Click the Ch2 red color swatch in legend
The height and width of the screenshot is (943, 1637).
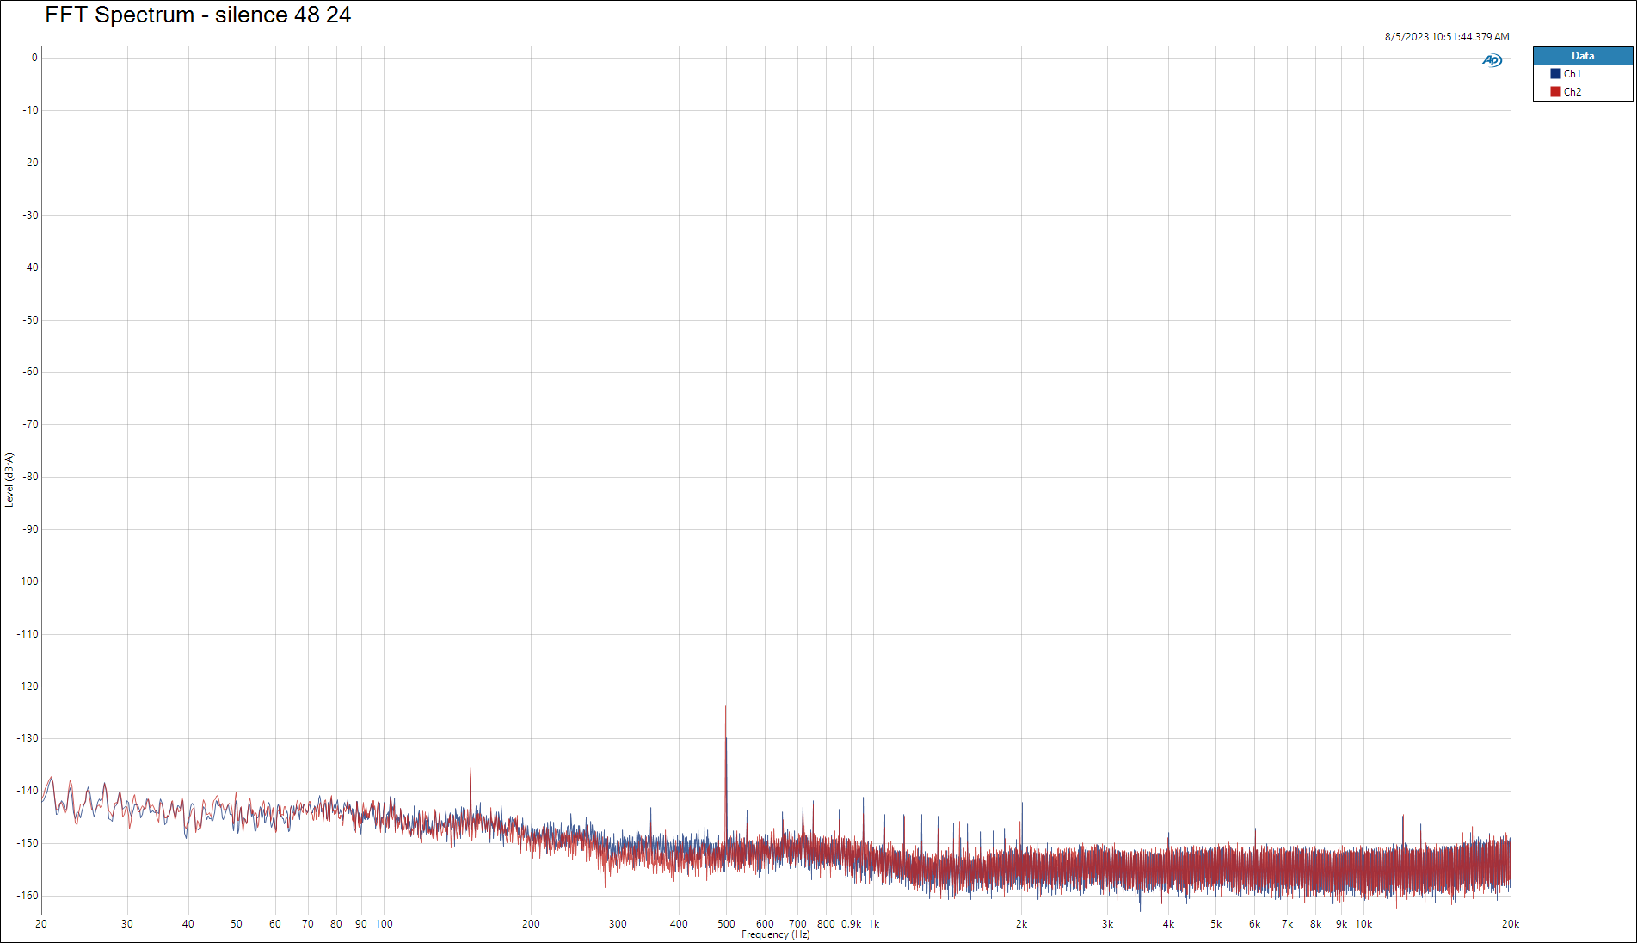(1555, 92)
